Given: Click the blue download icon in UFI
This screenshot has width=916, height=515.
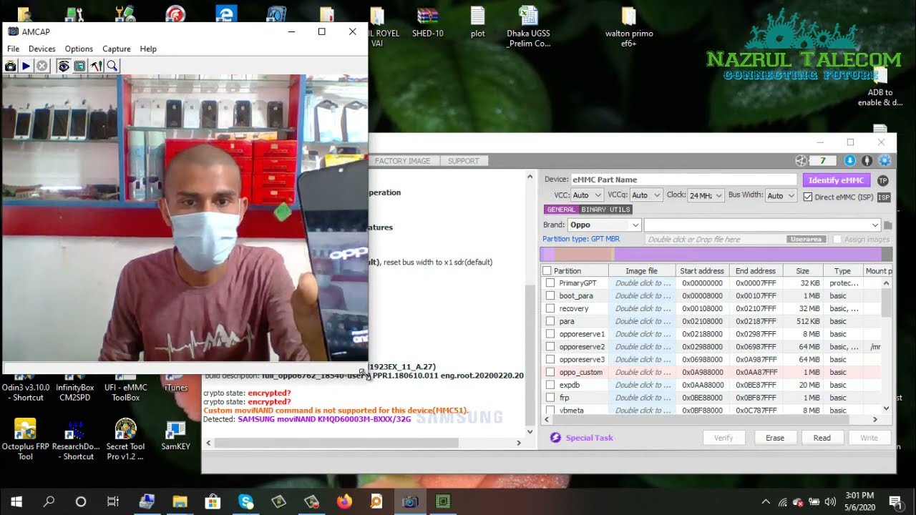Looking at the screenshot, I should (x=850, y=161).
